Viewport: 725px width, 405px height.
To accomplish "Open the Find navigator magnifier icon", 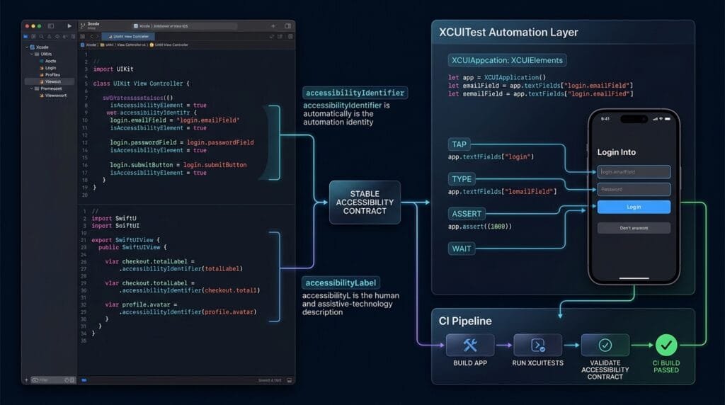I will coord(42,36).
